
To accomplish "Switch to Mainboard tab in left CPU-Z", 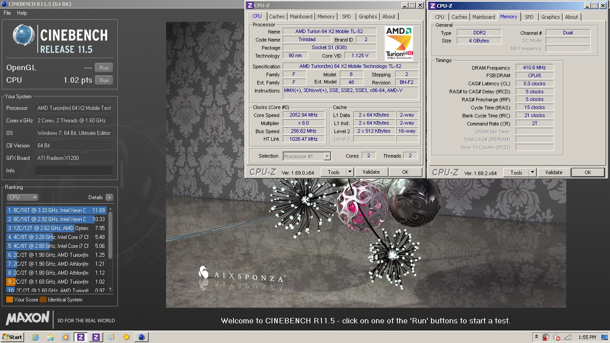I will point(301,17).
